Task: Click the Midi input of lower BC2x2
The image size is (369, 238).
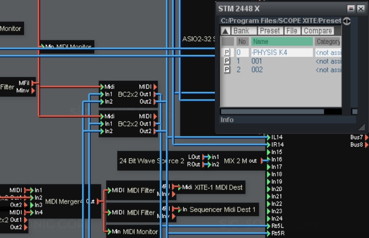Action: click(101, 116)
